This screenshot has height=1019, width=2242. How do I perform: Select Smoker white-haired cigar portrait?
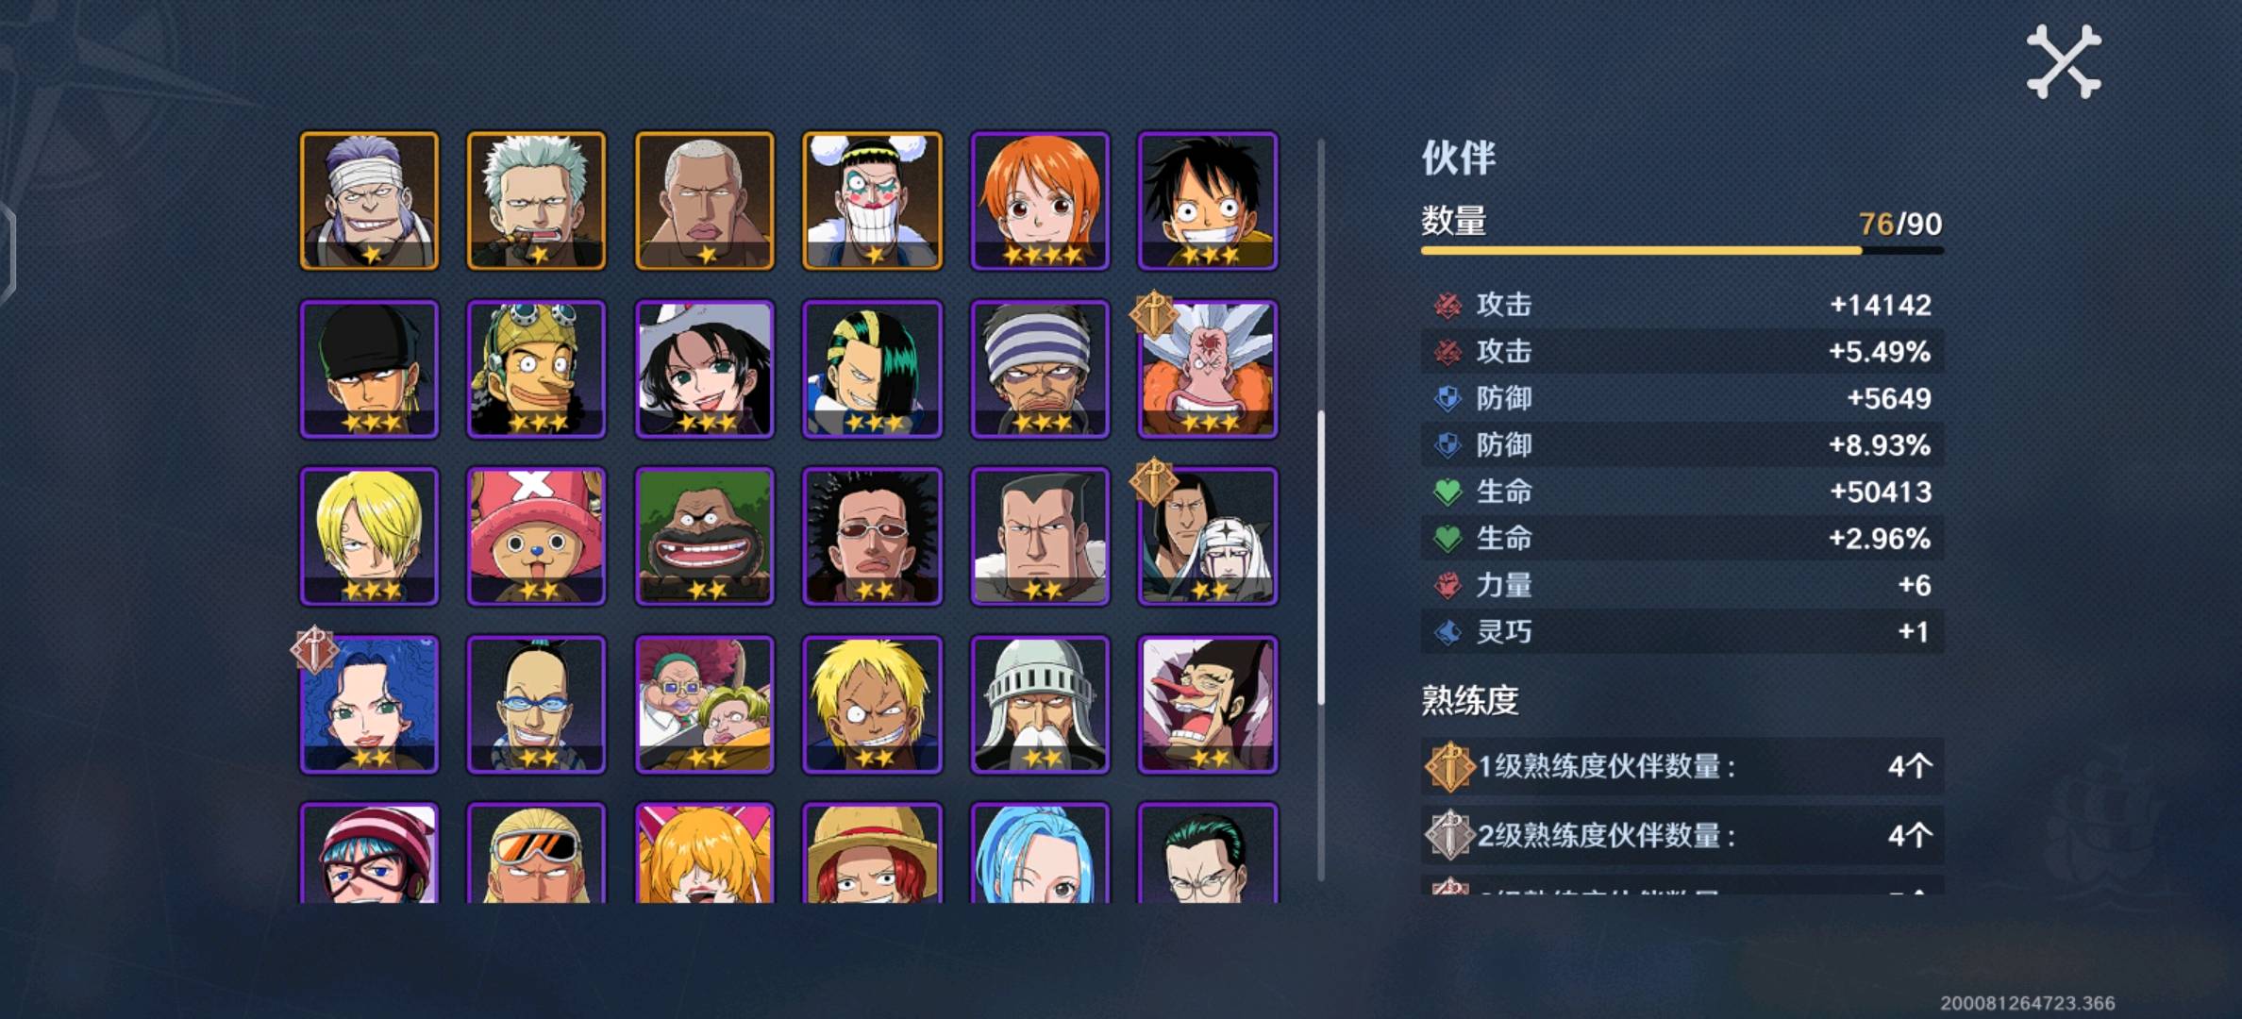(536, 201)
